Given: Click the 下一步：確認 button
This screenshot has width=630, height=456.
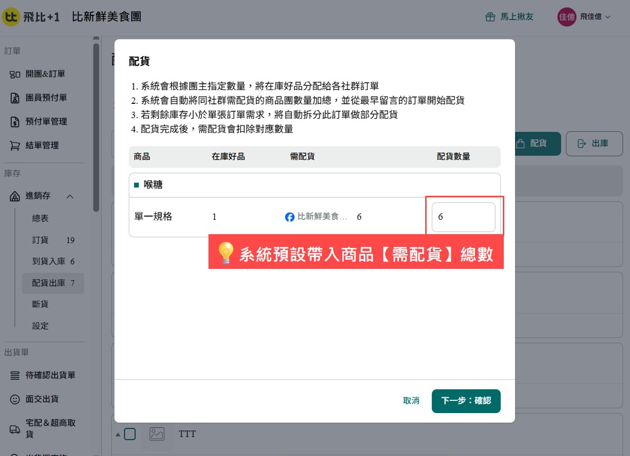Looking at the screenshot, I should (x=466, y=401).
